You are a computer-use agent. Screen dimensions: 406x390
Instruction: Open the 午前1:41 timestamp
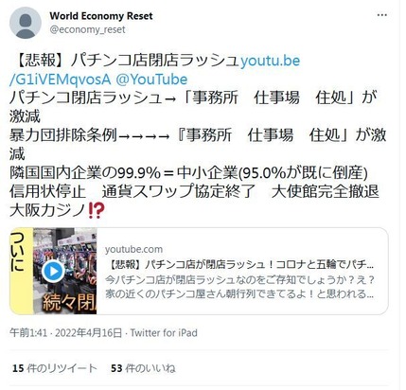tap(28, 333)
